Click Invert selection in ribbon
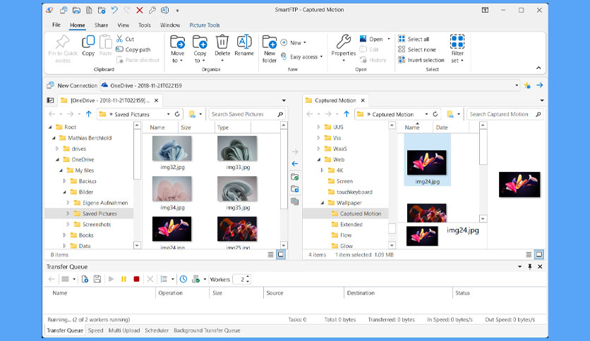The height and width of the screenshot is (341, 590). (421, 60)
